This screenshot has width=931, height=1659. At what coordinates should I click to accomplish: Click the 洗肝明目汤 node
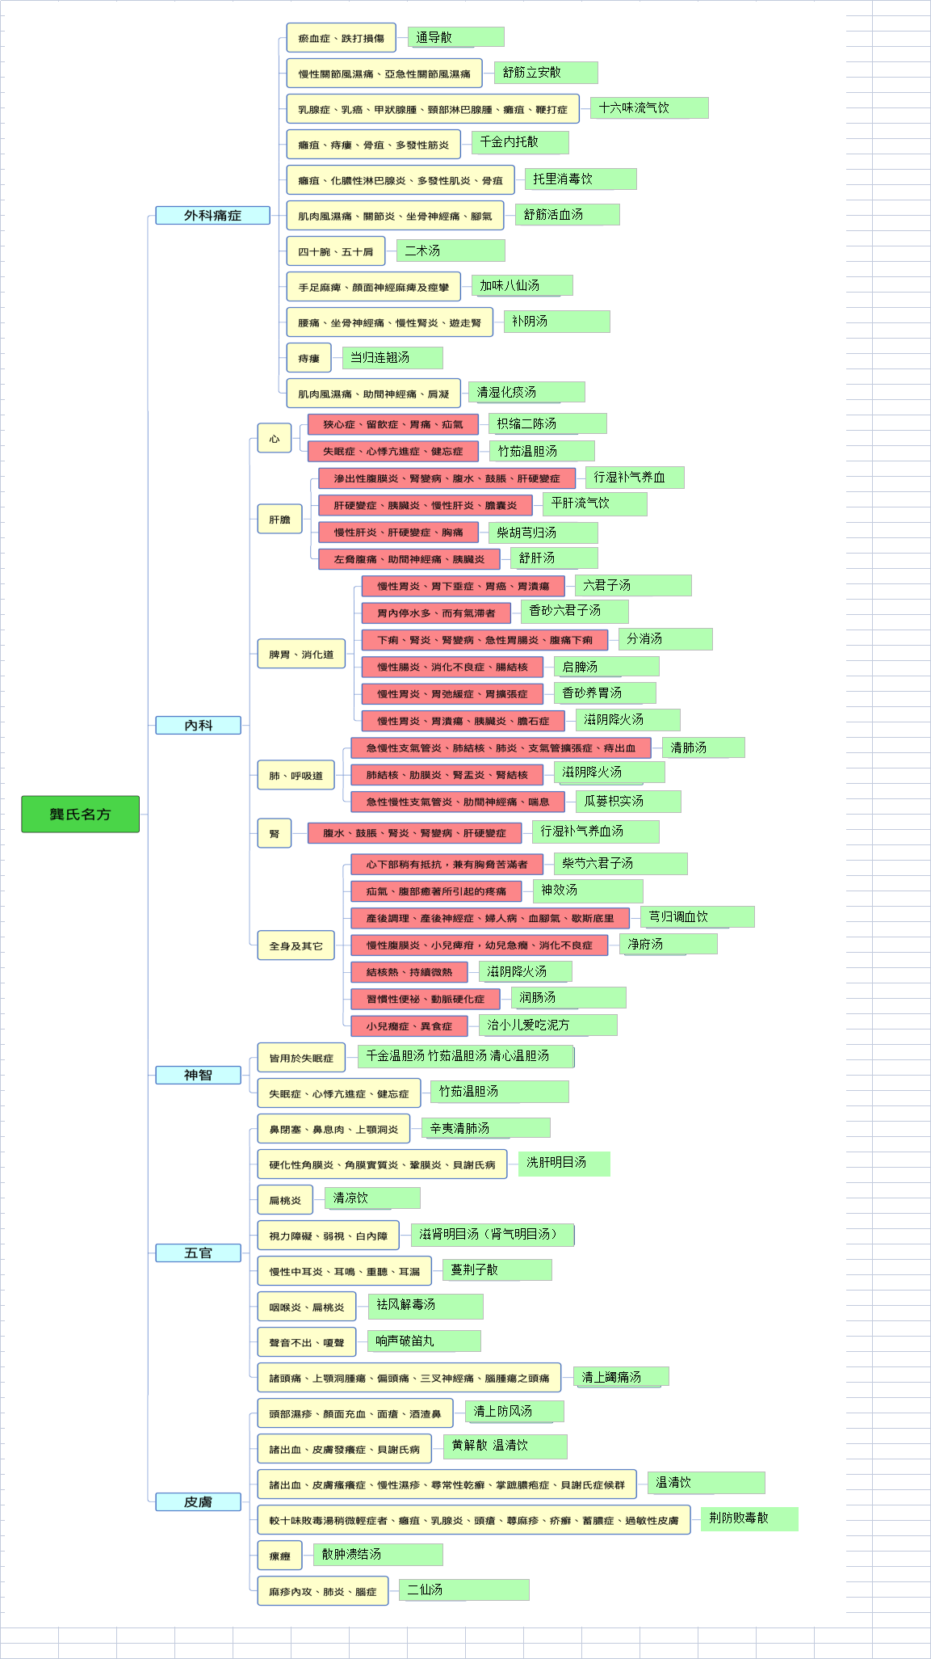[x=564, y=1163]
